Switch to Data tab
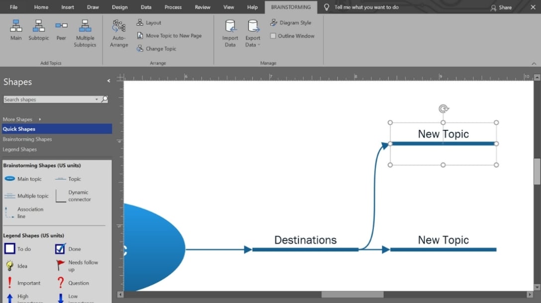The image size is (541, 303). (x=146, y=7)
